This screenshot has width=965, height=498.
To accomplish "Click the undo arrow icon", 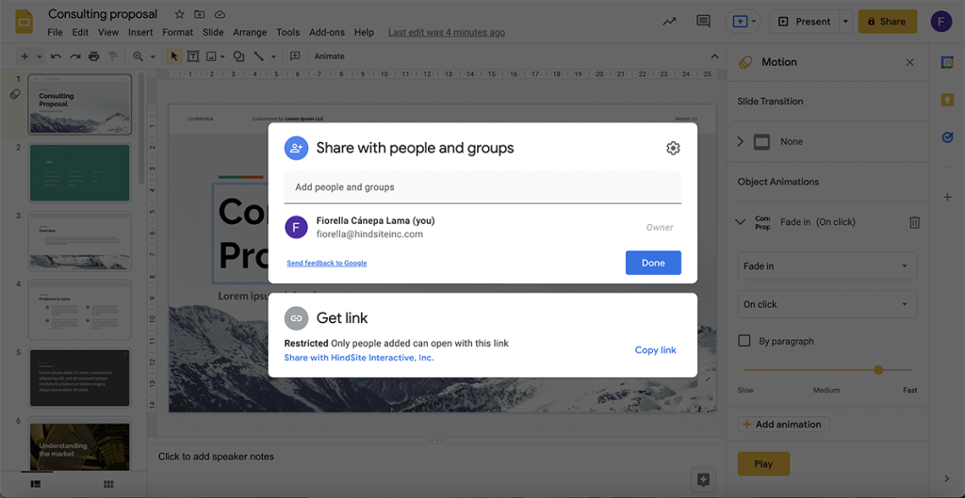I will (x=56, y=56).
